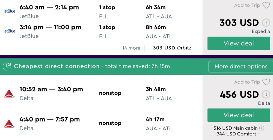View deal for 456 USD Delta fare
273x140 pixels.
pos(239,115)
